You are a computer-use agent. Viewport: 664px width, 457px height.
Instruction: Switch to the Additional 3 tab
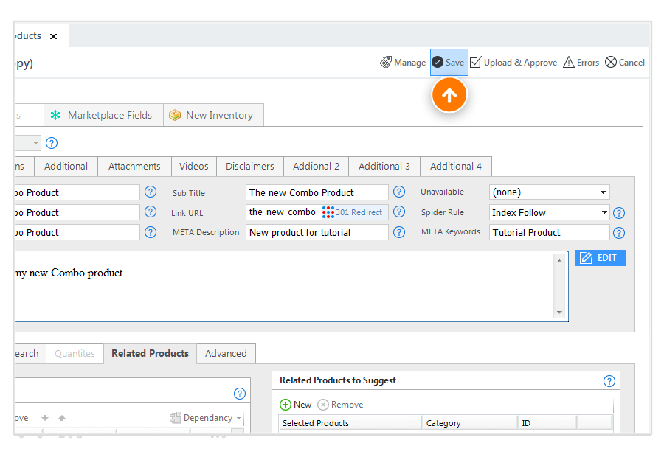[x=384, y=167]
